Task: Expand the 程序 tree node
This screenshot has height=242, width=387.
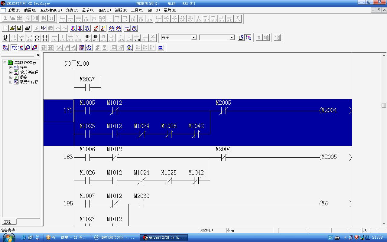Action: click(x=11, y=67)
